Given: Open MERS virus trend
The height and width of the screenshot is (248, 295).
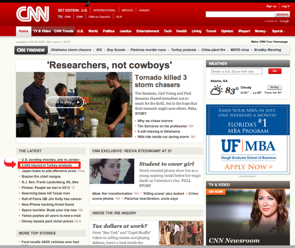Looking at the screenshot, I should point(240,50).
